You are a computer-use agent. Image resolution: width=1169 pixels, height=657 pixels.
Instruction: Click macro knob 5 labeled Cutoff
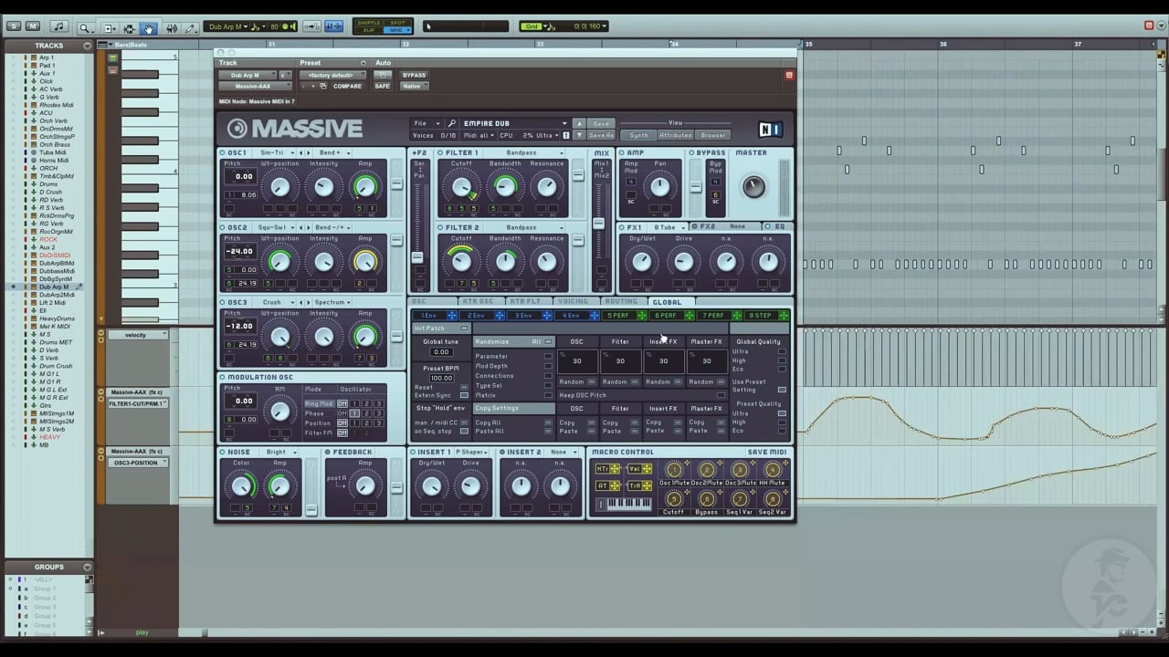(674, 499)
